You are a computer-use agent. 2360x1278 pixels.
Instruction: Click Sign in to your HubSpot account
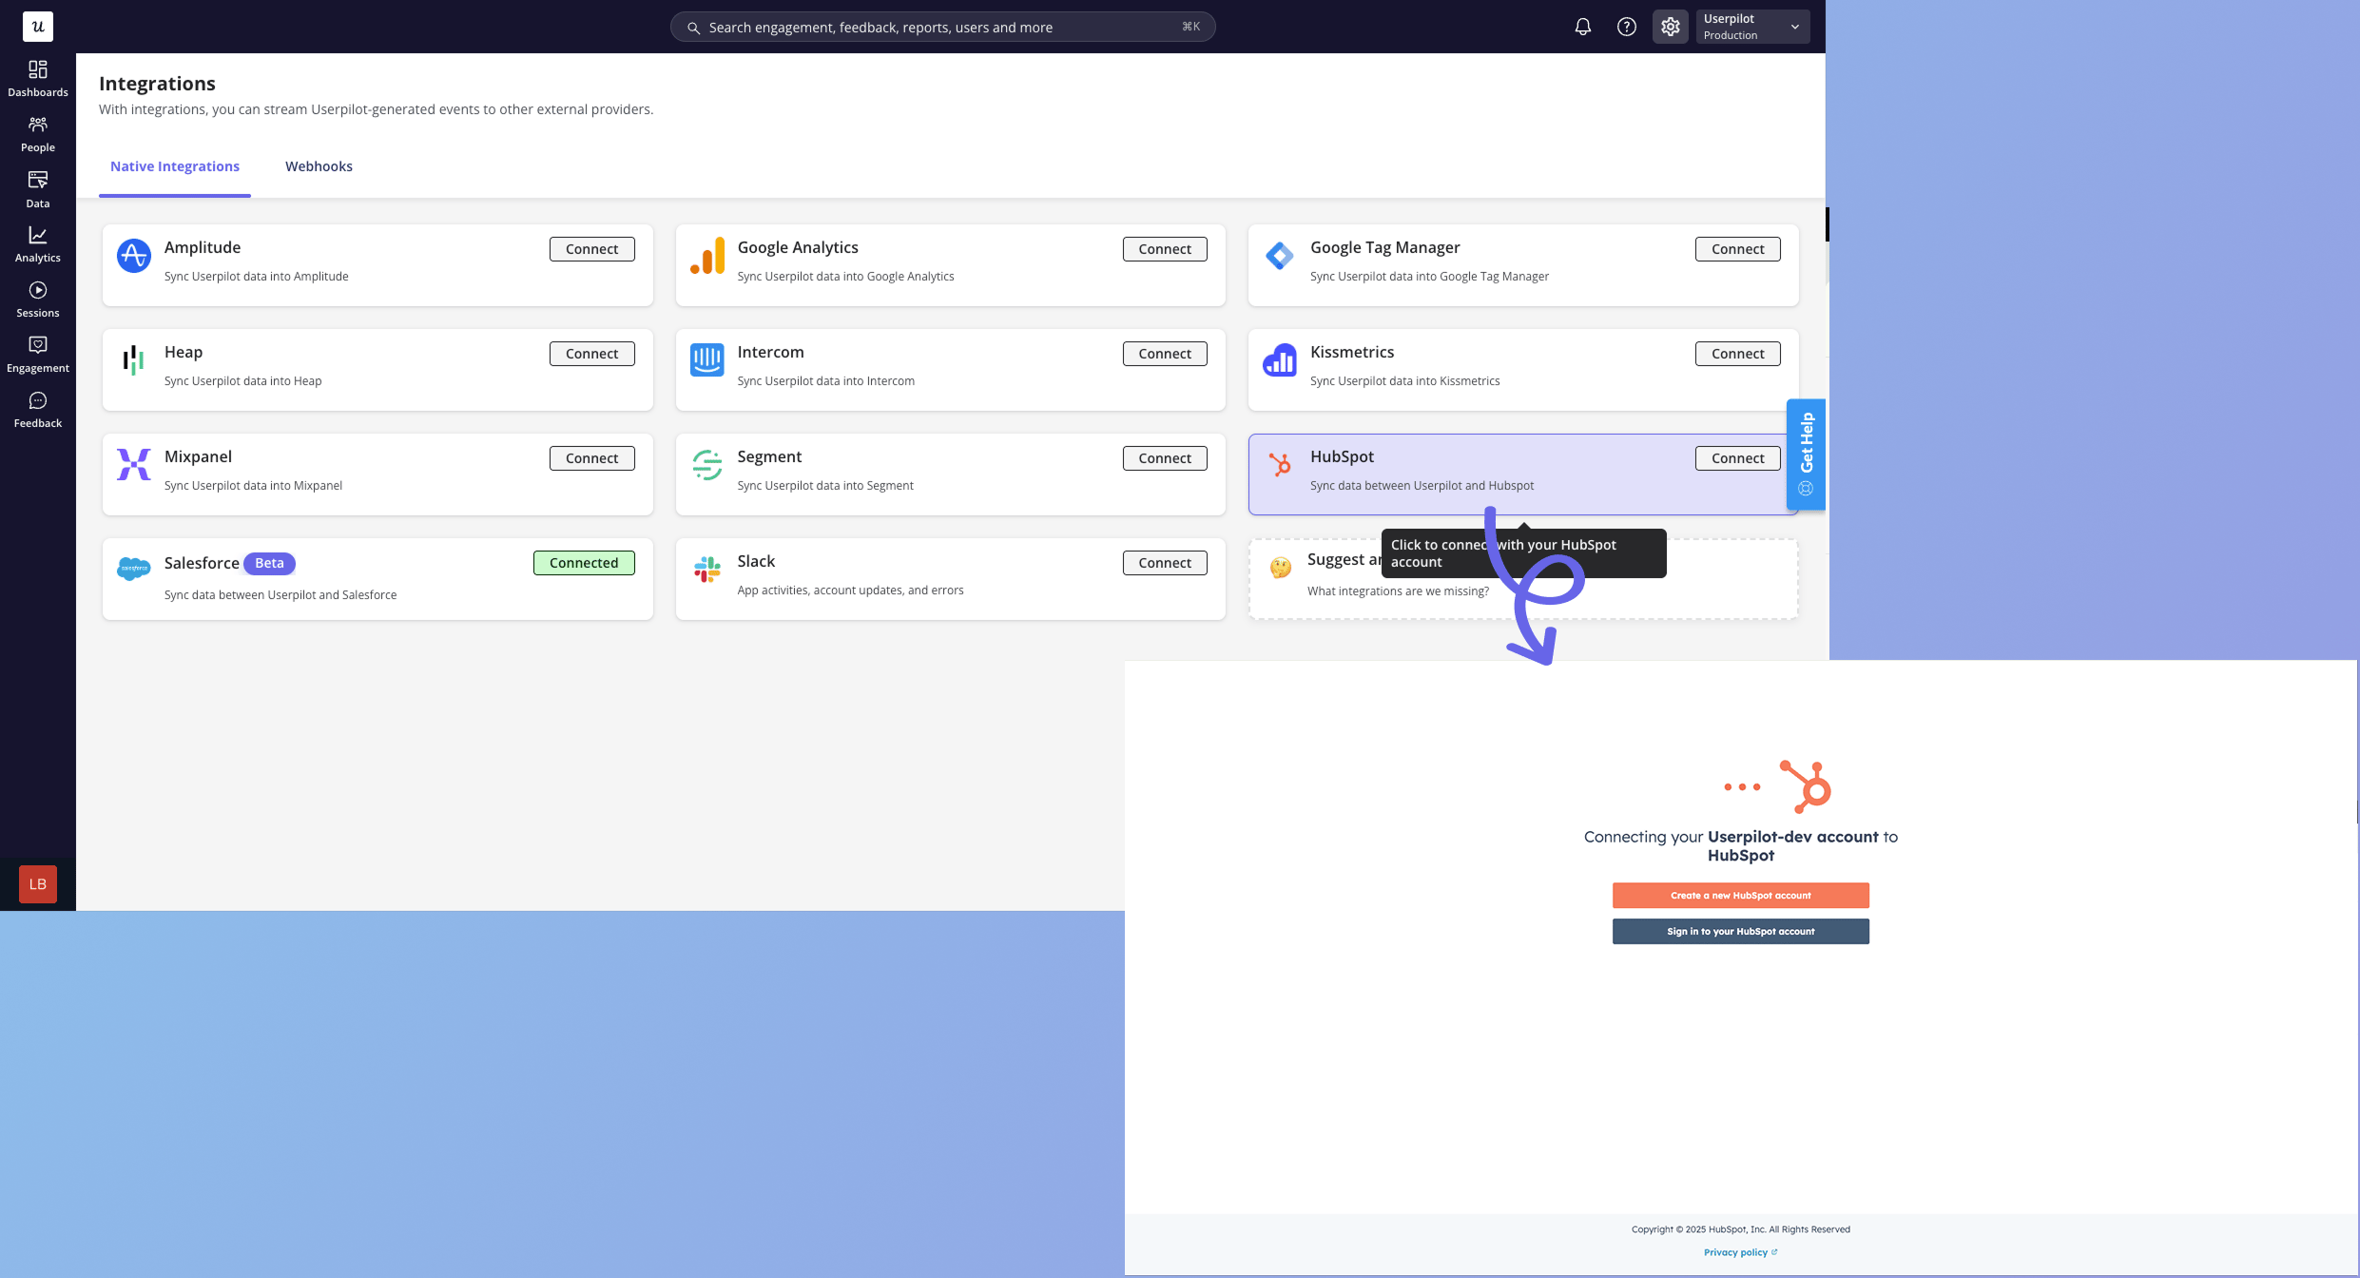click(x=1740, y=932)
